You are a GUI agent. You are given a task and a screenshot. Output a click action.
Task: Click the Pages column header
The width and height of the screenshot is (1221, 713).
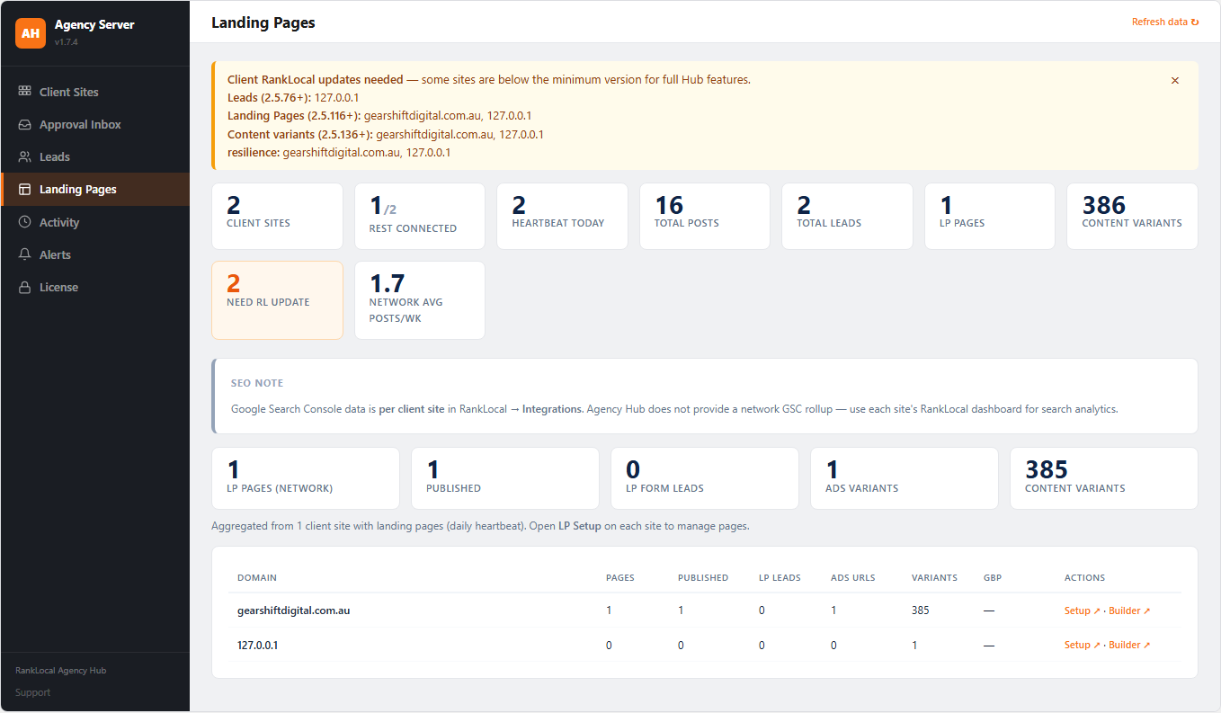[620, 578]
